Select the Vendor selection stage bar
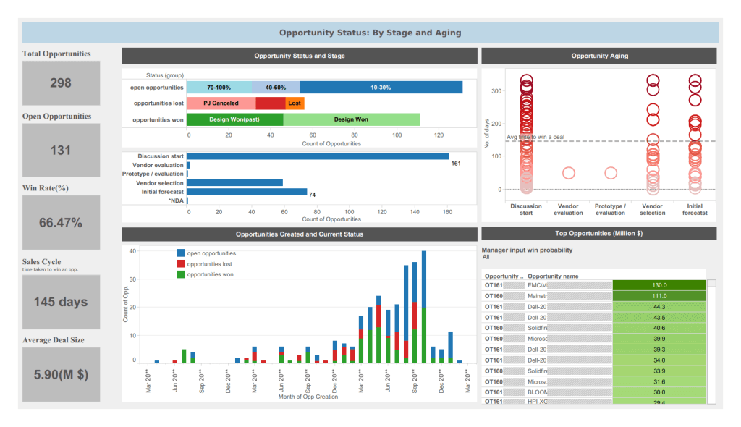Viewport: 741px width, 427px height. coord(234,182)
